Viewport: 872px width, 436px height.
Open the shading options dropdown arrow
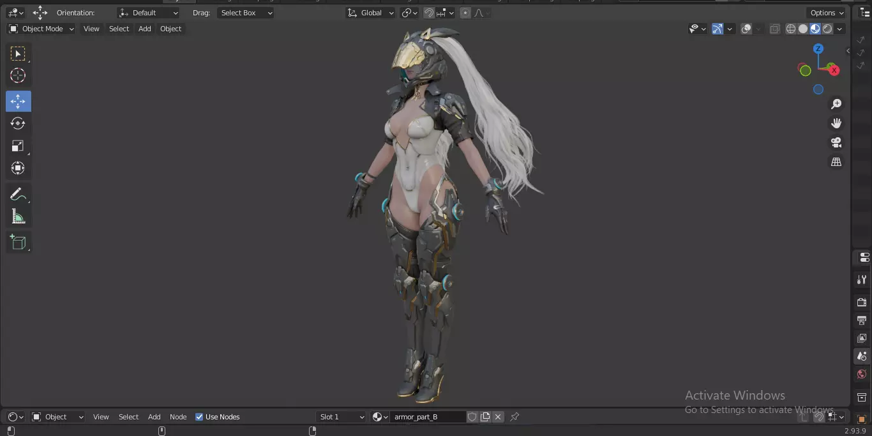(840, 29)
